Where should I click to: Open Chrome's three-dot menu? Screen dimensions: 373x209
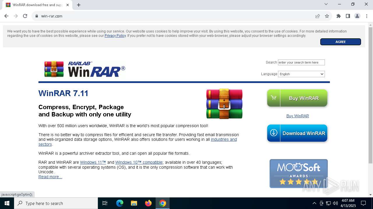click(x=367, y=16)
